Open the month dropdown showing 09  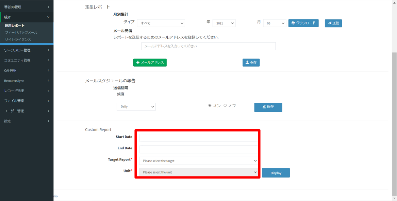click(274, 23)
